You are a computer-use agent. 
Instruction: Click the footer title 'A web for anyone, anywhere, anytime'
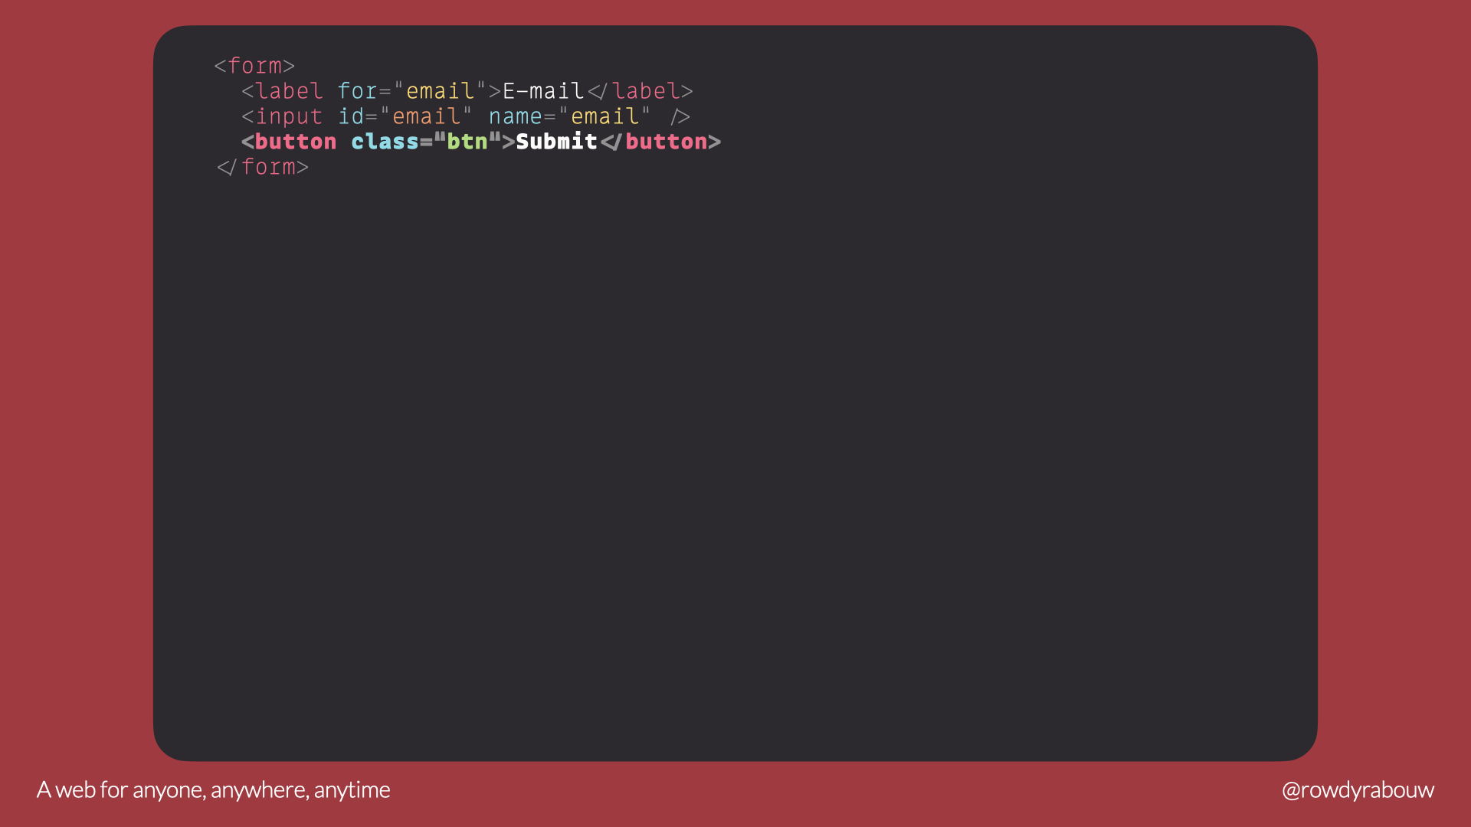[x=214, y=789]
